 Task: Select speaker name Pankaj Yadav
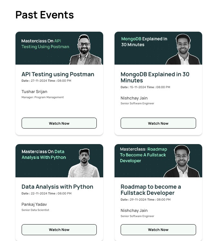34,204
